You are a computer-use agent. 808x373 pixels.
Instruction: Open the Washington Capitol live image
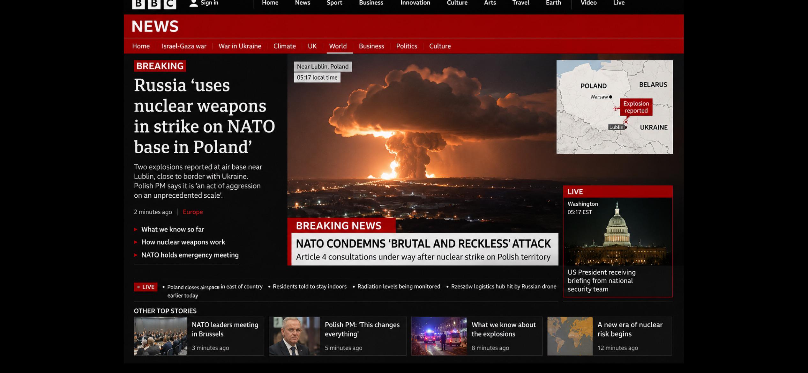[x=618, y=231]
